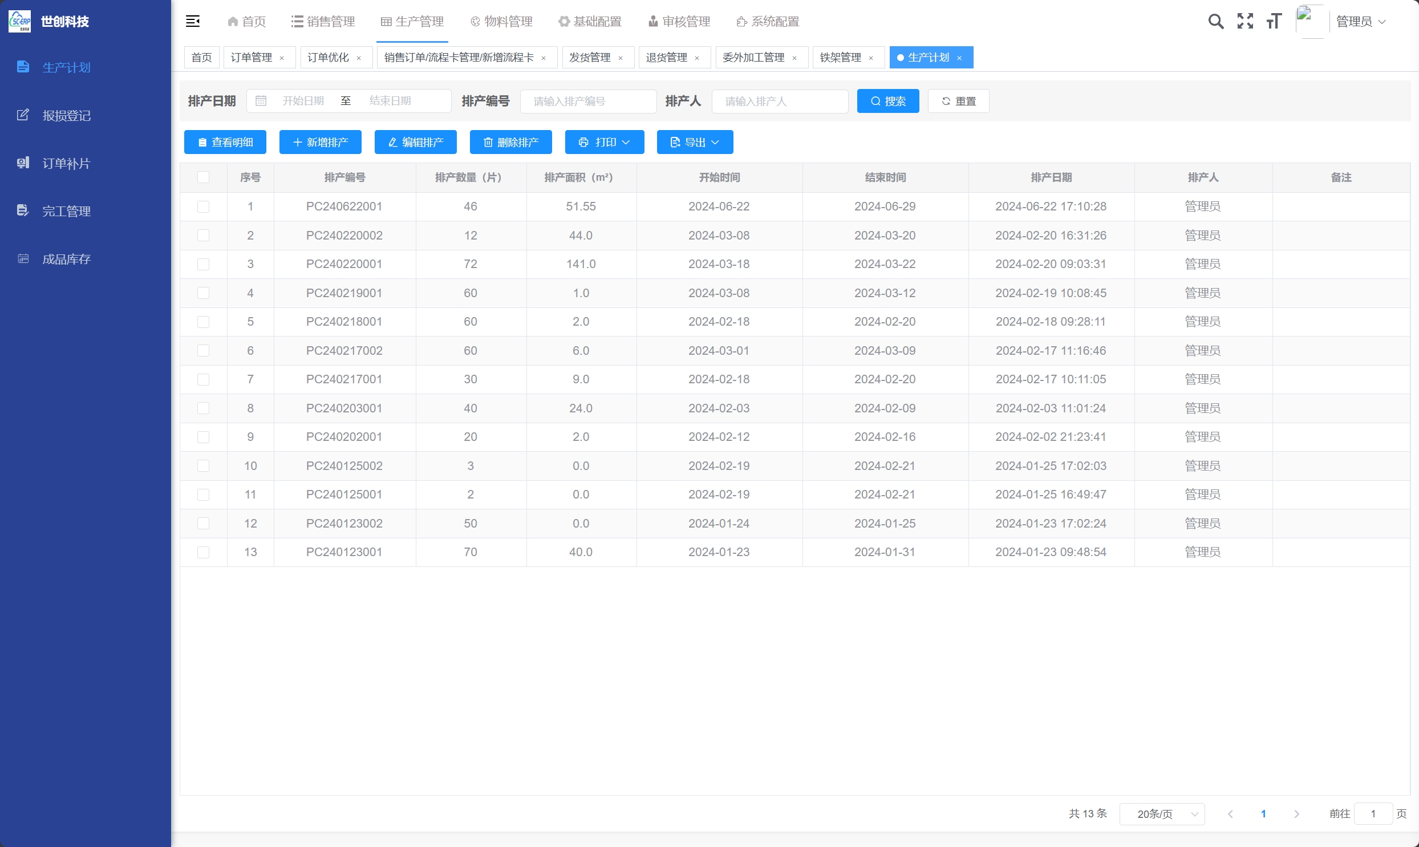Image resolution: width=1419 pixels, height=847 pixels.
Task: Check the row for PC240622001
Action: 203,206
